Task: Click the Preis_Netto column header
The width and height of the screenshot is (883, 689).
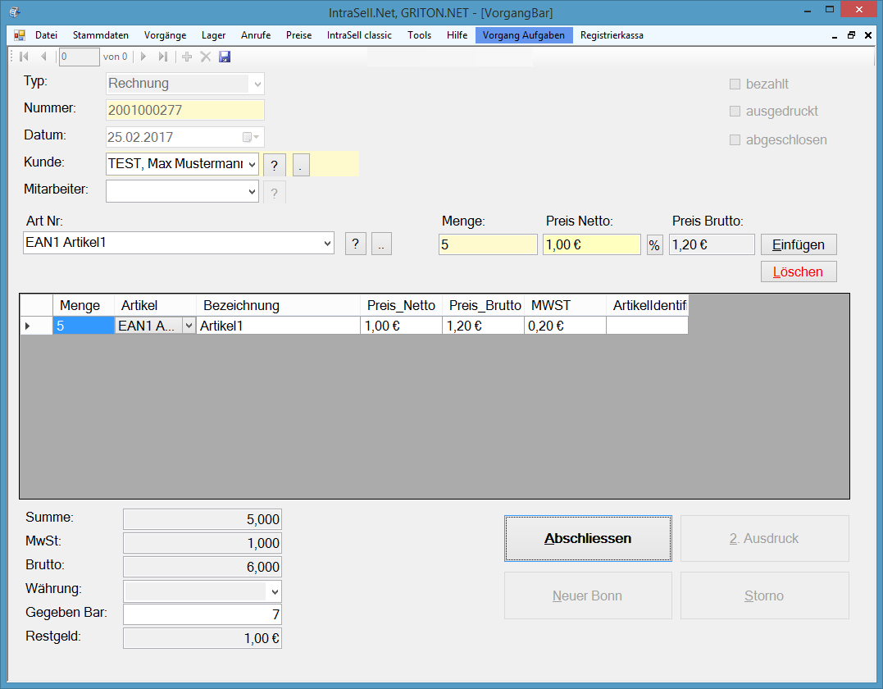Action: click(x=401, y=305)
